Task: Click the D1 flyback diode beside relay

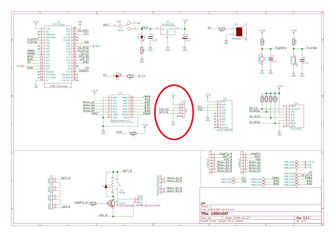Action: [x=105, y=186]
